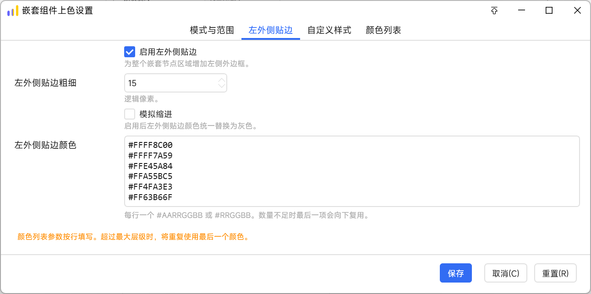Click the #FFFF8C00 line in color list
This screenshot has width=591, height=294.
(150, 145)
